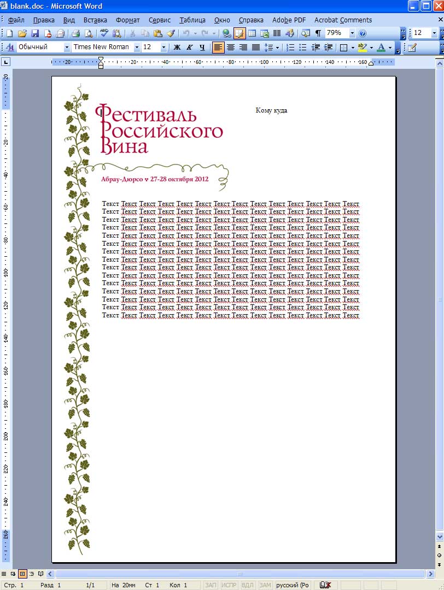The width and height of the screenshot is (444, 590).
Task: Print the document with printer icon
Action: 75,33
